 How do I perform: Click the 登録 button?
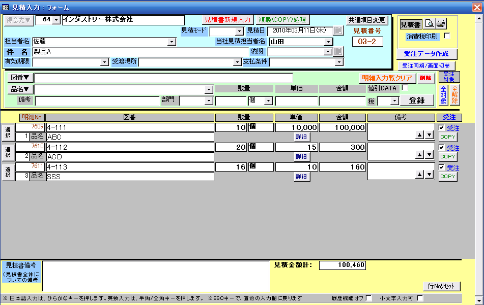(417, 100)
